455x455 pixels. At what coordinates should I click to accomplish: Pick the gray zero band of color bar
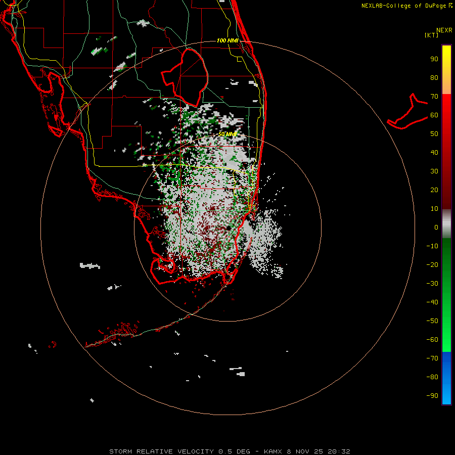click(446, 224)
